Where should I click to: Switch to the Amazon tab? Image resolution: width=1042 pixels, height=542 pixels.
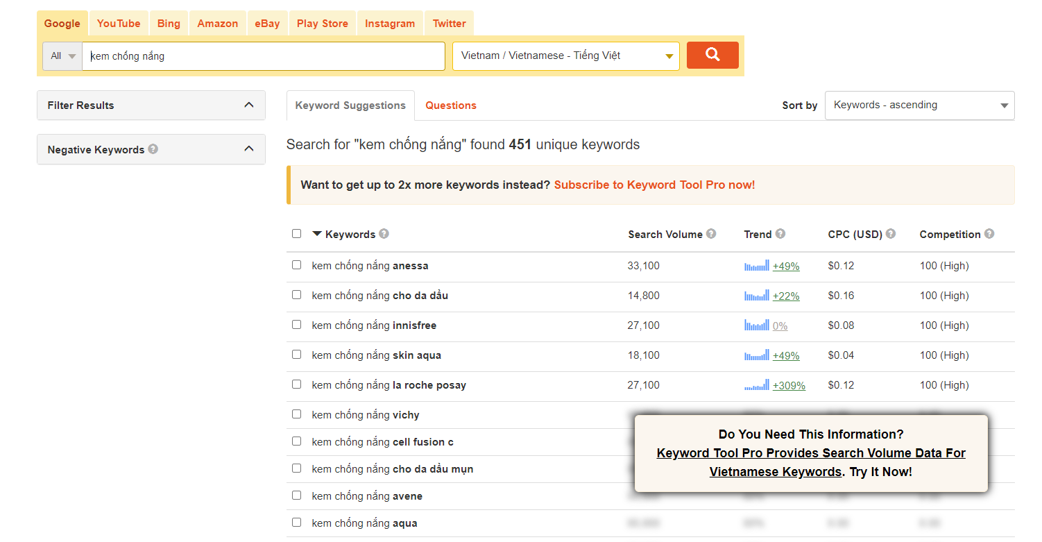(x=218, y=24)
